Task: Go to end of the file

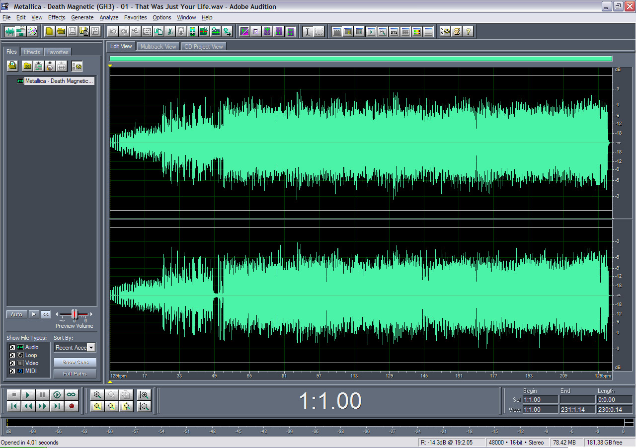Action: 57,406
